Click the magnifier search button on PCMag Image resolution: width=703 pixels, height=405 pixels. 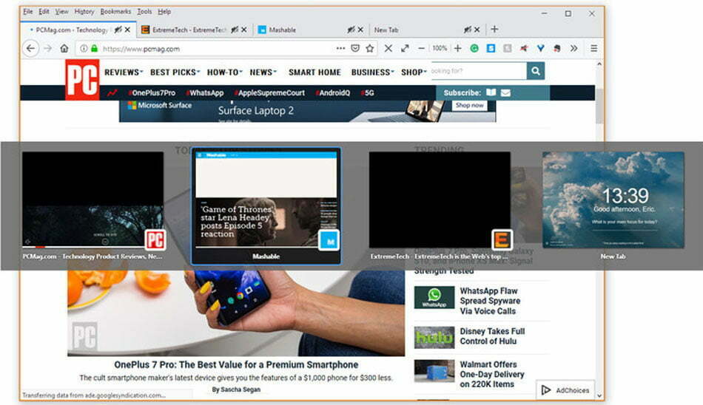coord(535,71)
